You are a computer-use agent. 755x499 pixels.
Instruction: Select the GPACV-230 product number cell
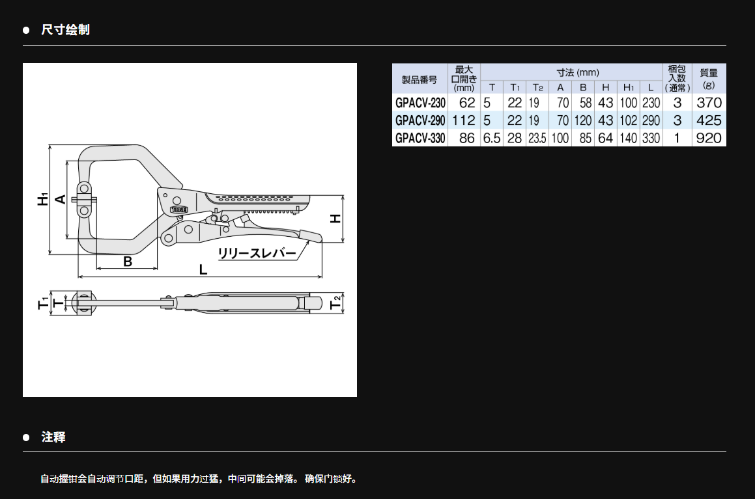(420, 103)
